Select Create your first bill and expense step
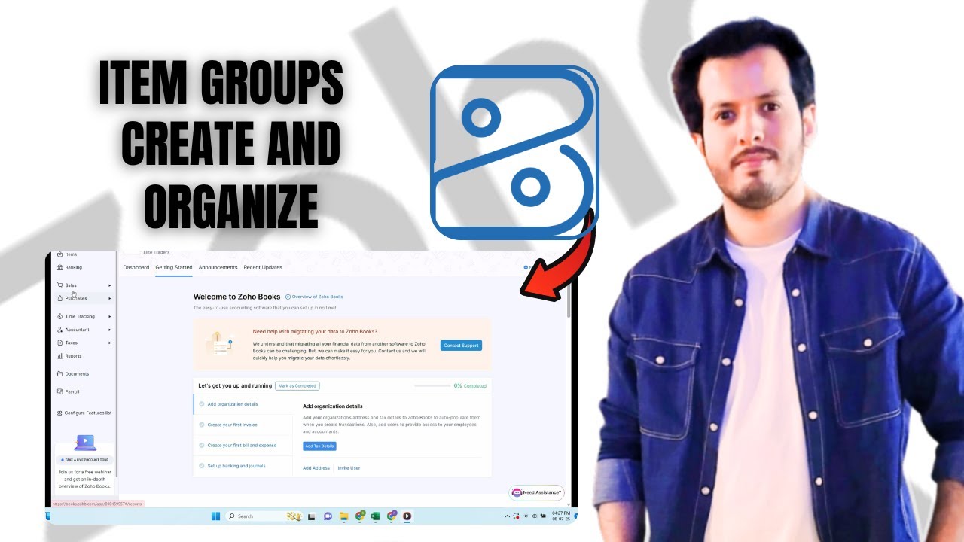Screen dimensions: 964x542 [x=243, y=445]
